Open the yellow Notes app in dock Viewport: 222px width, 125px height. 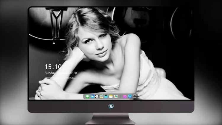(x=111, y=96)
